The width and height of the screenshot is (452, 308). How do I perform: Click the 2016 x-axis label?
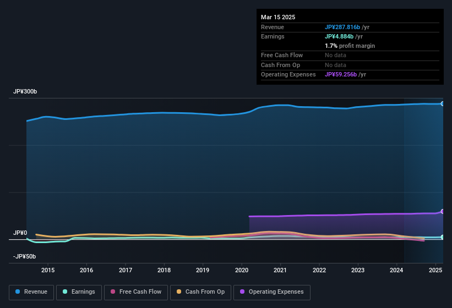pos(86,270)
